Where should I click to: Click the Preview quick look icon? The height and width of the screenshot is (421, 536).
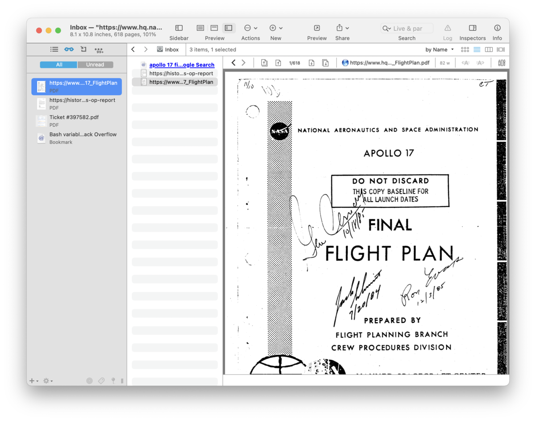click(x=317, y=28)
